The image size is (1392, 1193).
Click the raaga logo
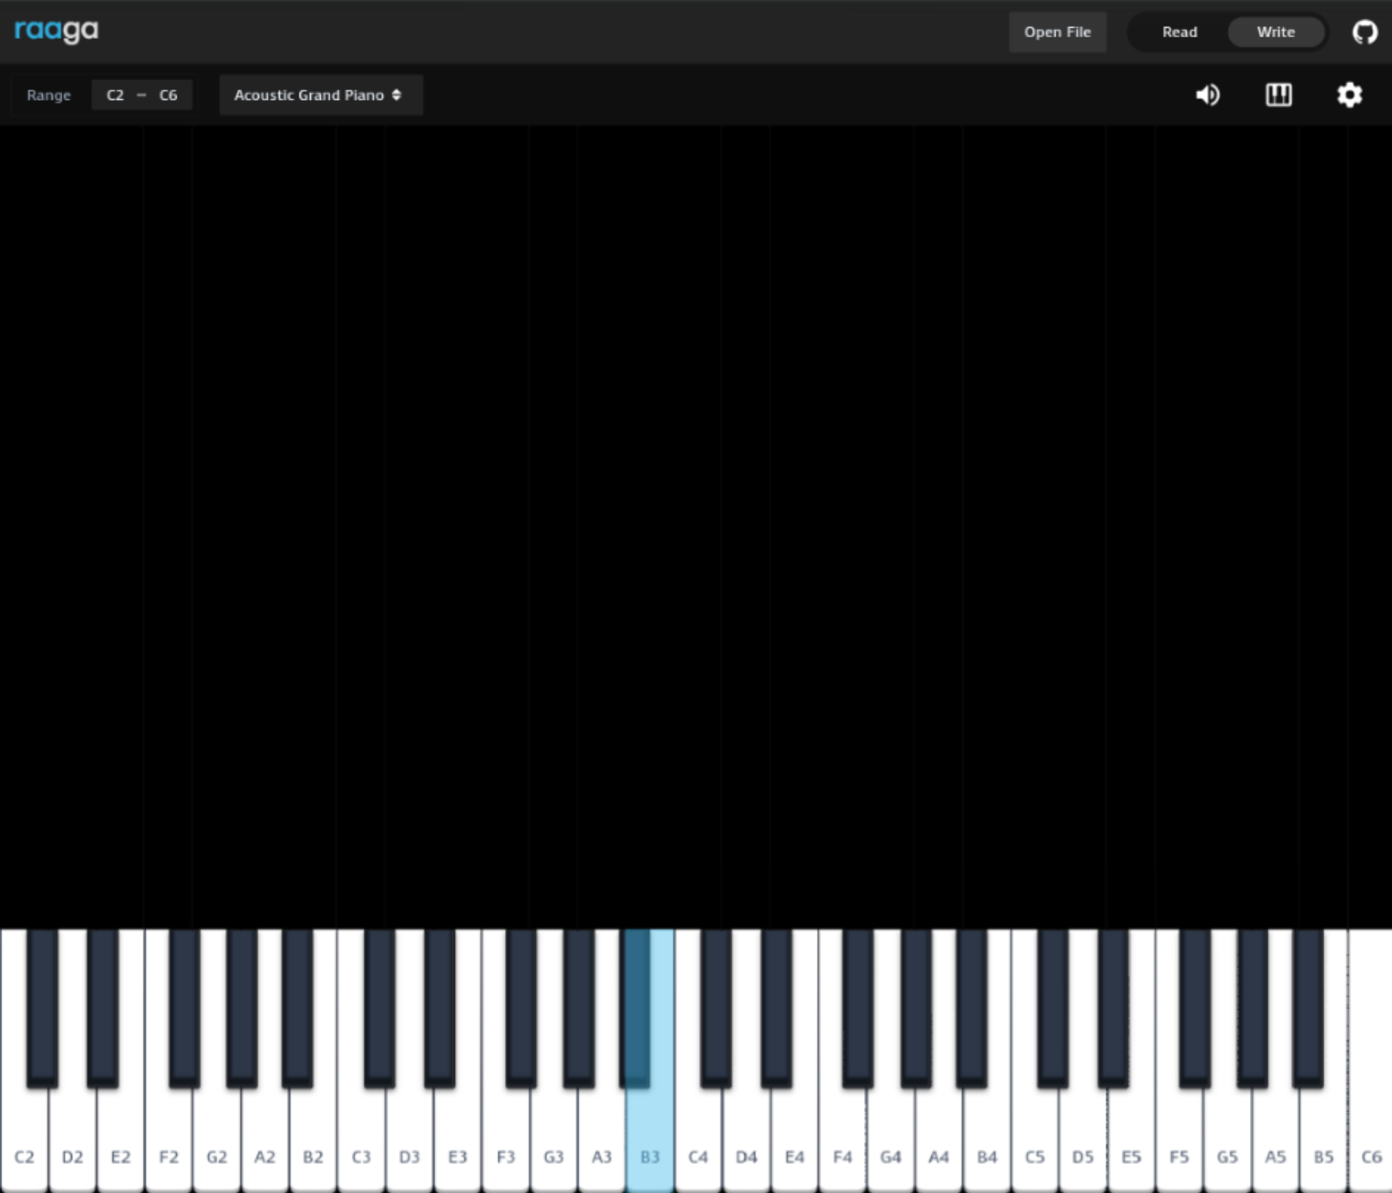pyautogui.click(x=56, y=30)
